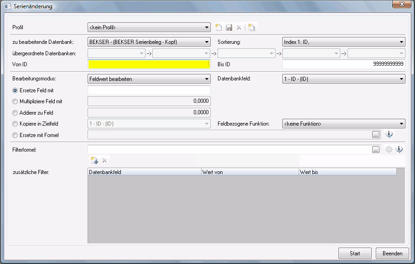
Task: Open the Profil dropdown
Action: (x=149, y=27)
